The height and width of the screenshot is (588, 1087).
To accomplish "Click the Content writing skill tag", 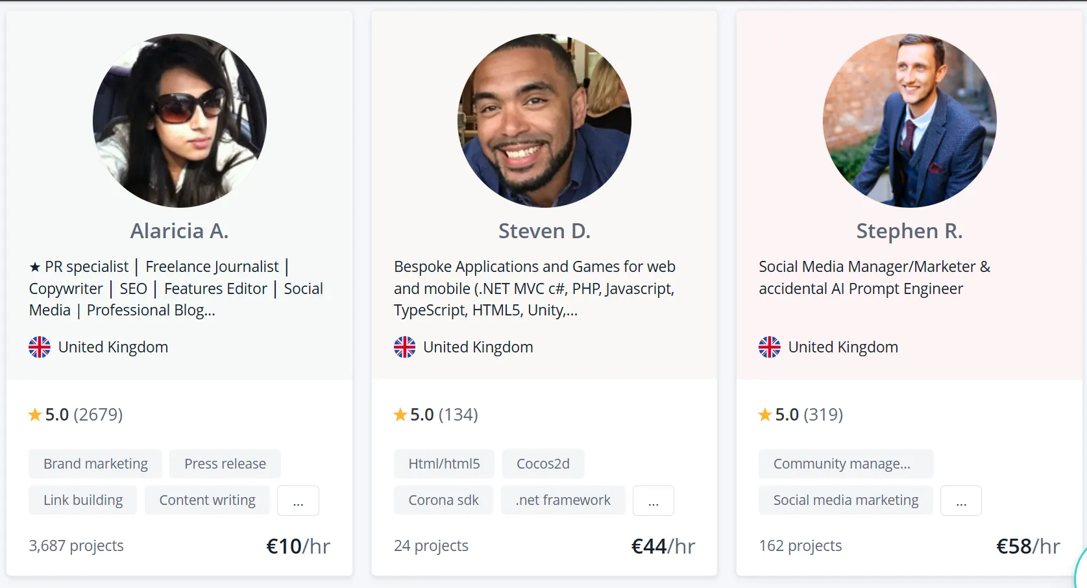I will 207,500.
